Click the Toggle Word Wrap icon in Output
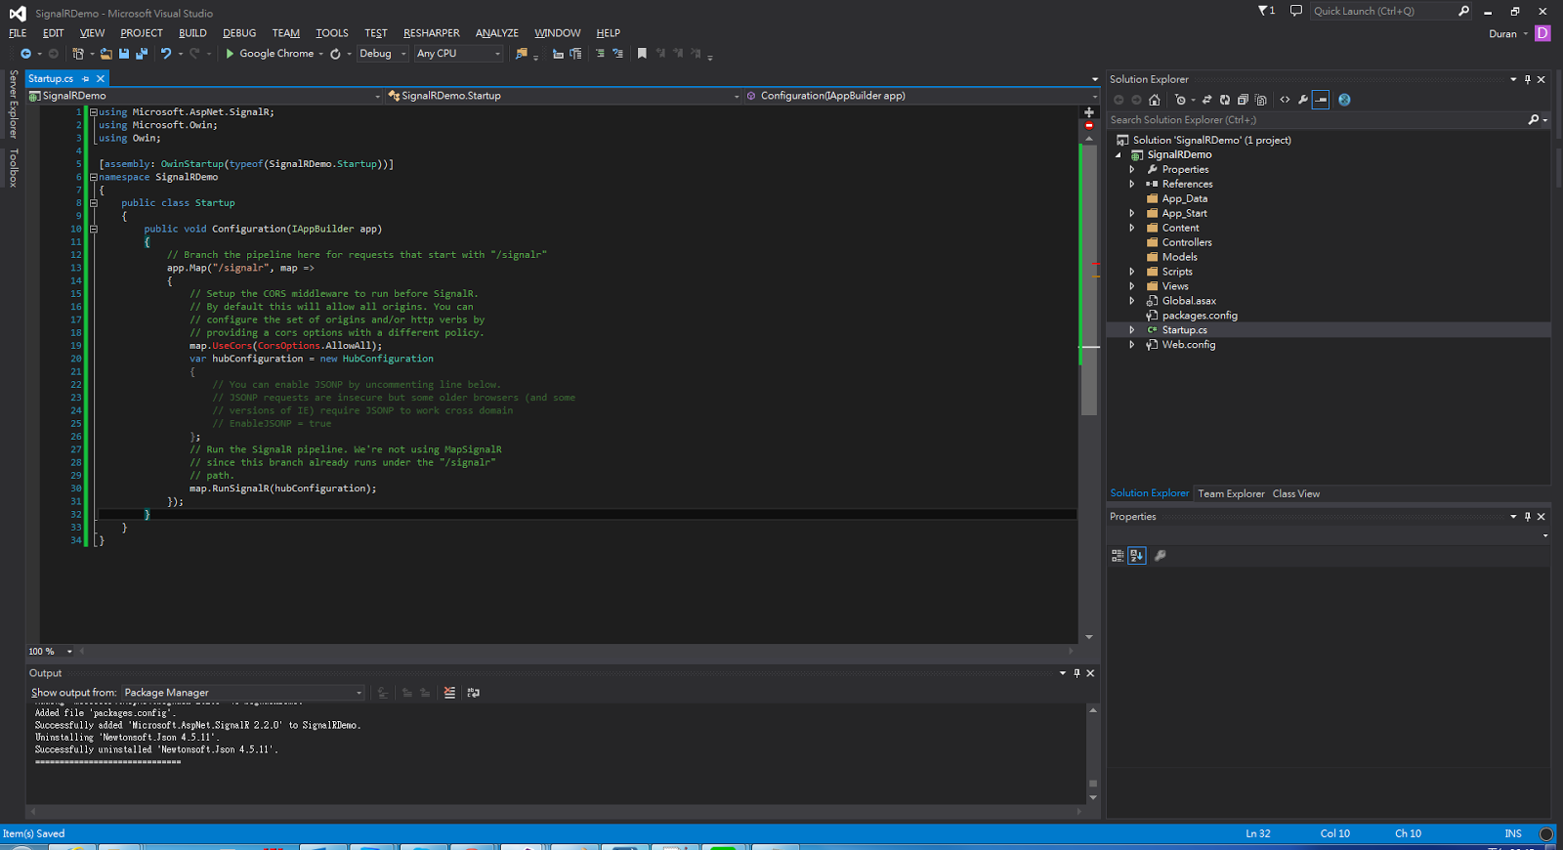Screen dimensions: 1563x850 point(474,693)
